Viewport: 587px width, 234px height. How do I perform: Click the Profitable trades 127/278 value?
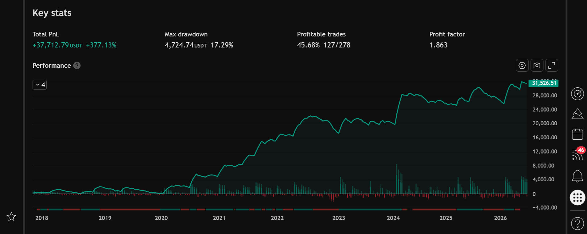[337, 45]
